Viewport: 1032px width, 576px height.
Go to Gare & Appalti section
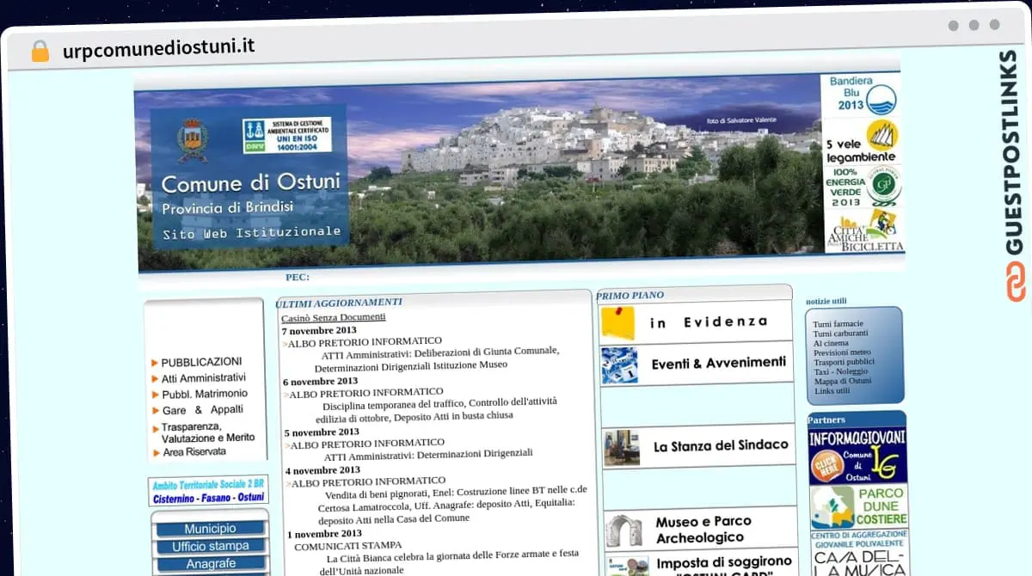coord(202,410)
